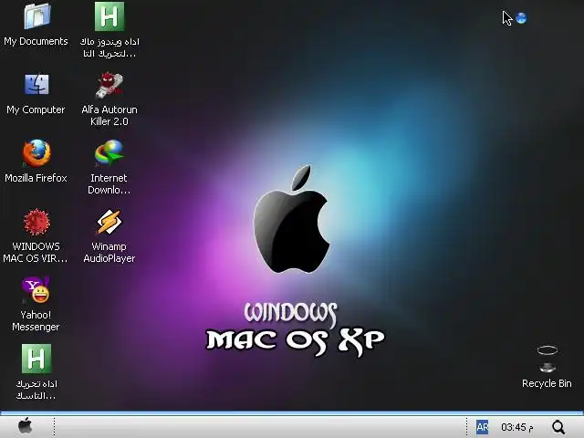The height and width of the screenshot is (438, 584).
Task: Open the Apple start menu button
Action: 26,426
